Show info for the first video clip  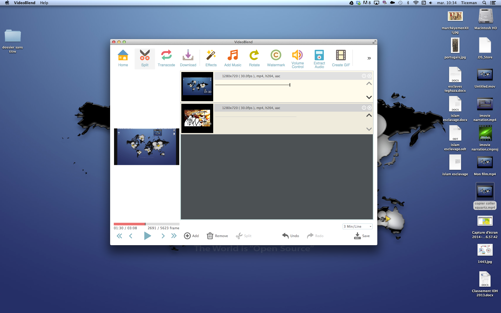click(364, 76)
